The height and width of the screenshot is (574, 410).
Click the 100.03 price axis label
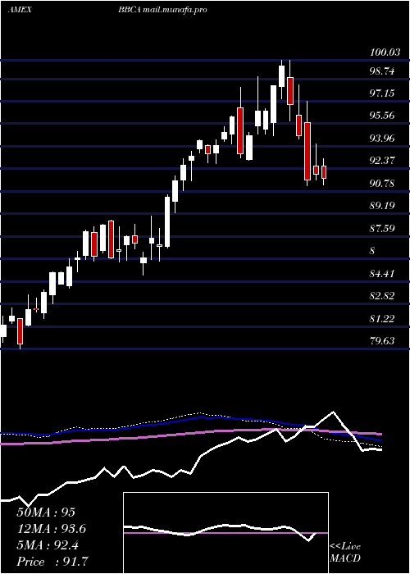(x=385, y=52)
